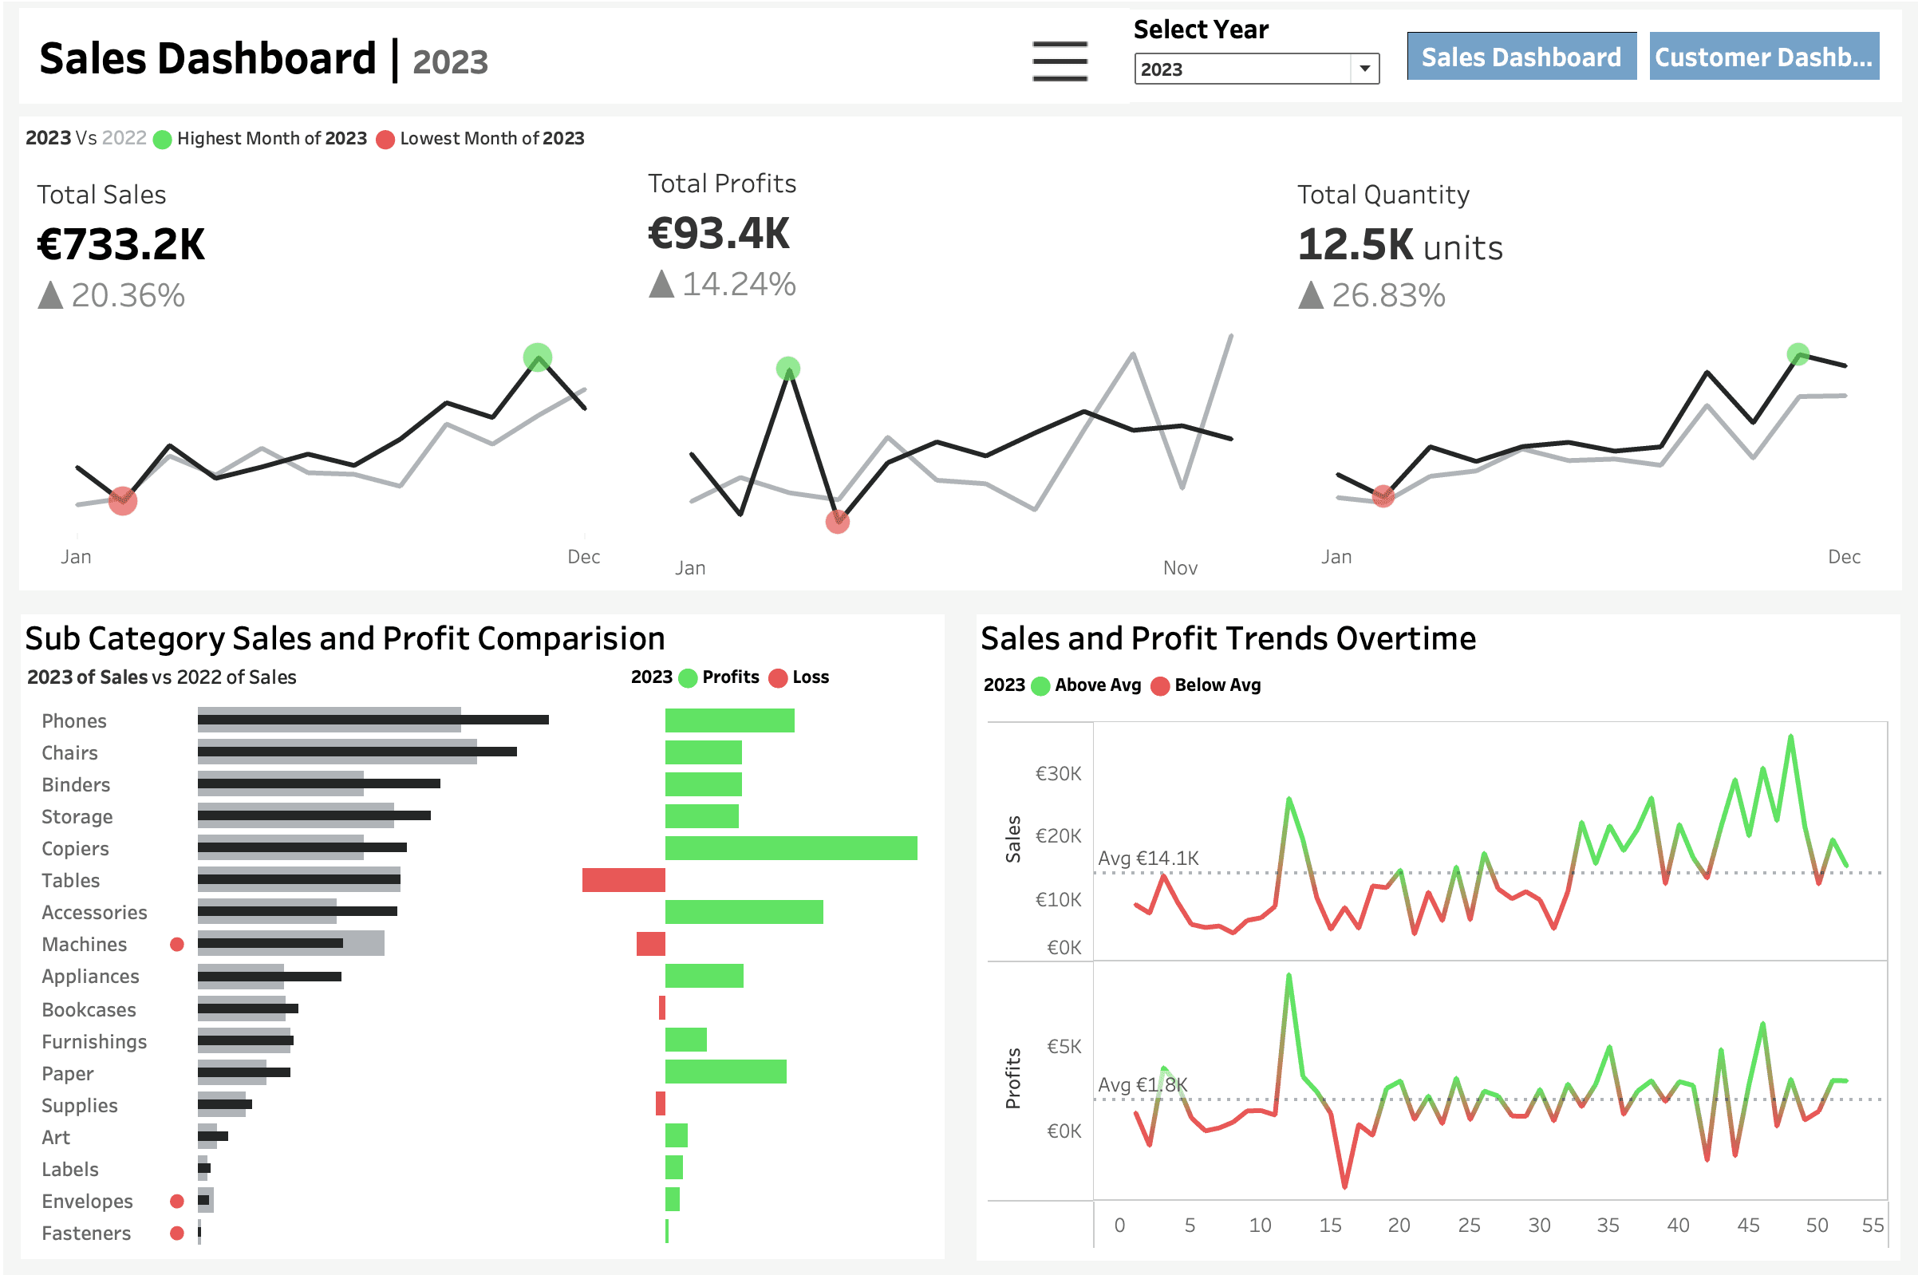Select the Copiers green profit bar
The image size is (1918, 1275).
[x=791, y=848]
